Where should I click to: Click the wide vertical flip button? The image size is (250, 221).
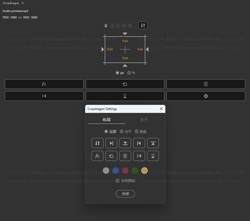[x=125, y=96]
